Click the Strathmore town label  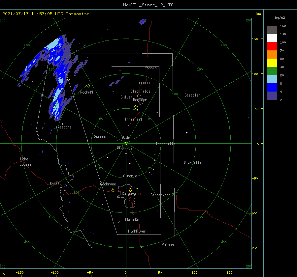[160, 195]
